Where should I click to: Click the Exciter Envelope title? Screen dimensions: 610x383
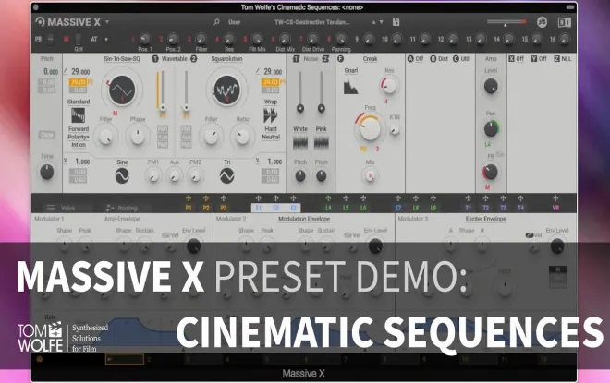click(485, 219)
